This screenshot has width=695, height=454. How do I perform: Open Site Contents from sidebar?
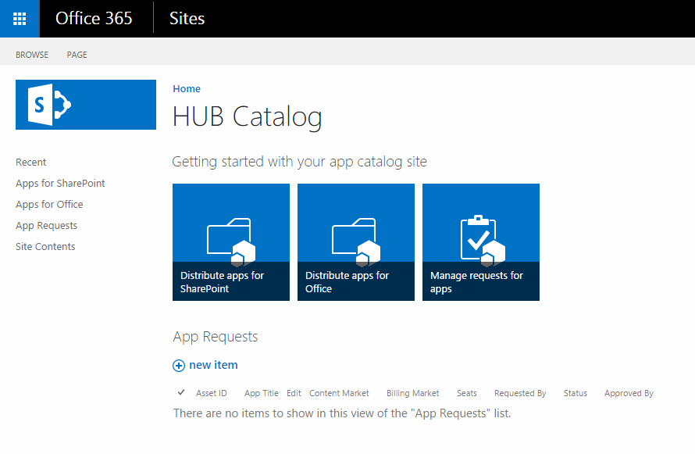(45, 247)
